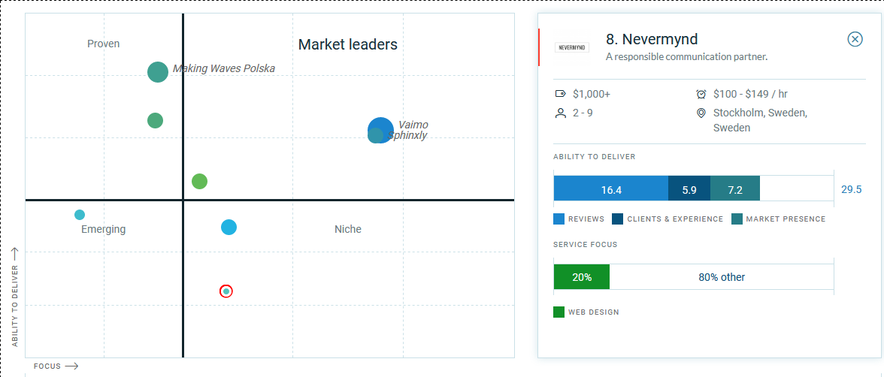Viewport: 884px width, 377px height.
Task: Select the light green bubble above the axis
Action: (x=199, y=181)
